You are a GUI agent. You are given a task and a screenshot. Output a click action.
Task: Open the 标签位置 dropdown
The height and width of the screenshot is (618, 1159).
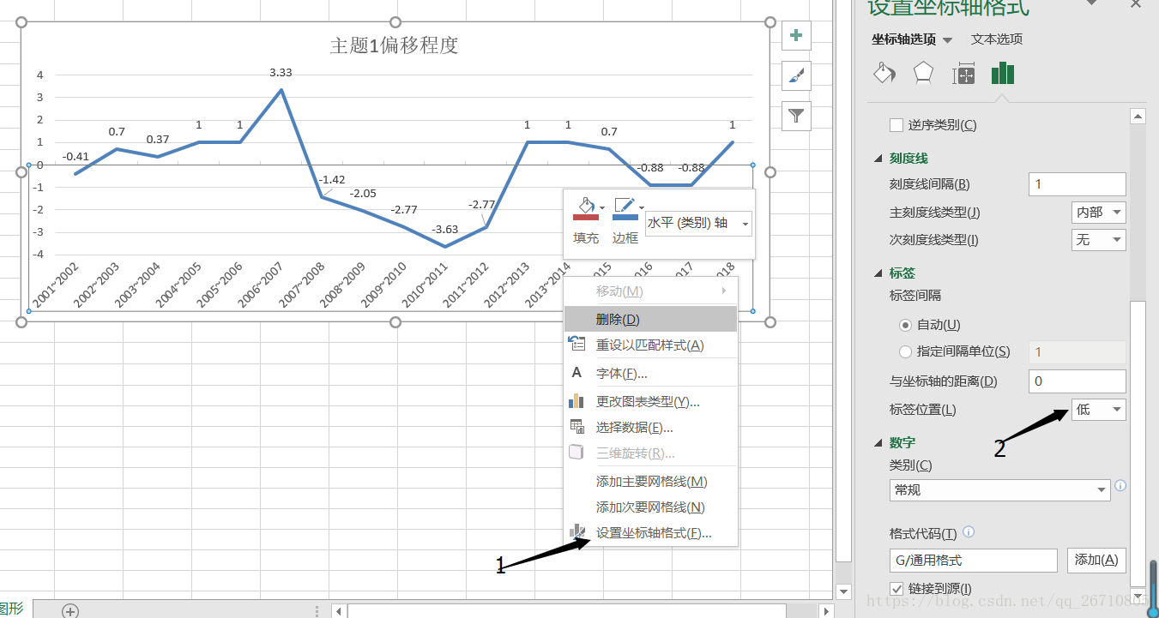tap(1098, 410)
